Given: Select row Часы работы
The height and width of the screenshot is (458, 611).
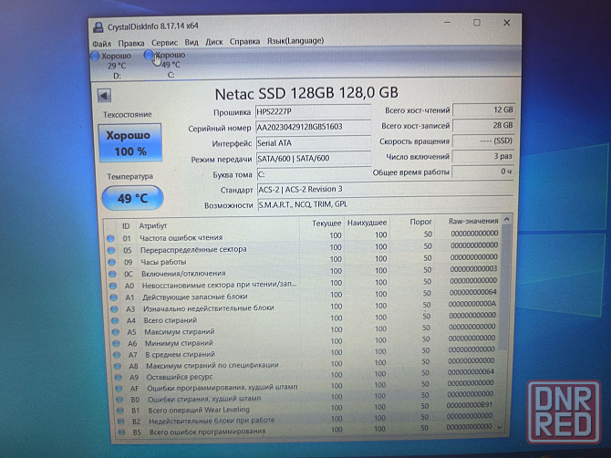Looking at the screenshot, I should 303,259.
